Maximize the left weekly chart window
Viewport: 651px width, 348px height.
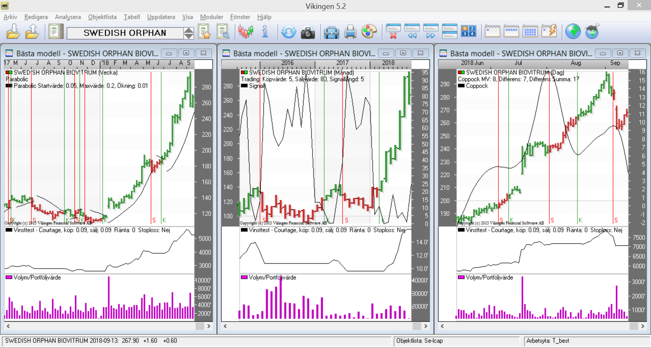pyautogui.click(x=186, y=53)
